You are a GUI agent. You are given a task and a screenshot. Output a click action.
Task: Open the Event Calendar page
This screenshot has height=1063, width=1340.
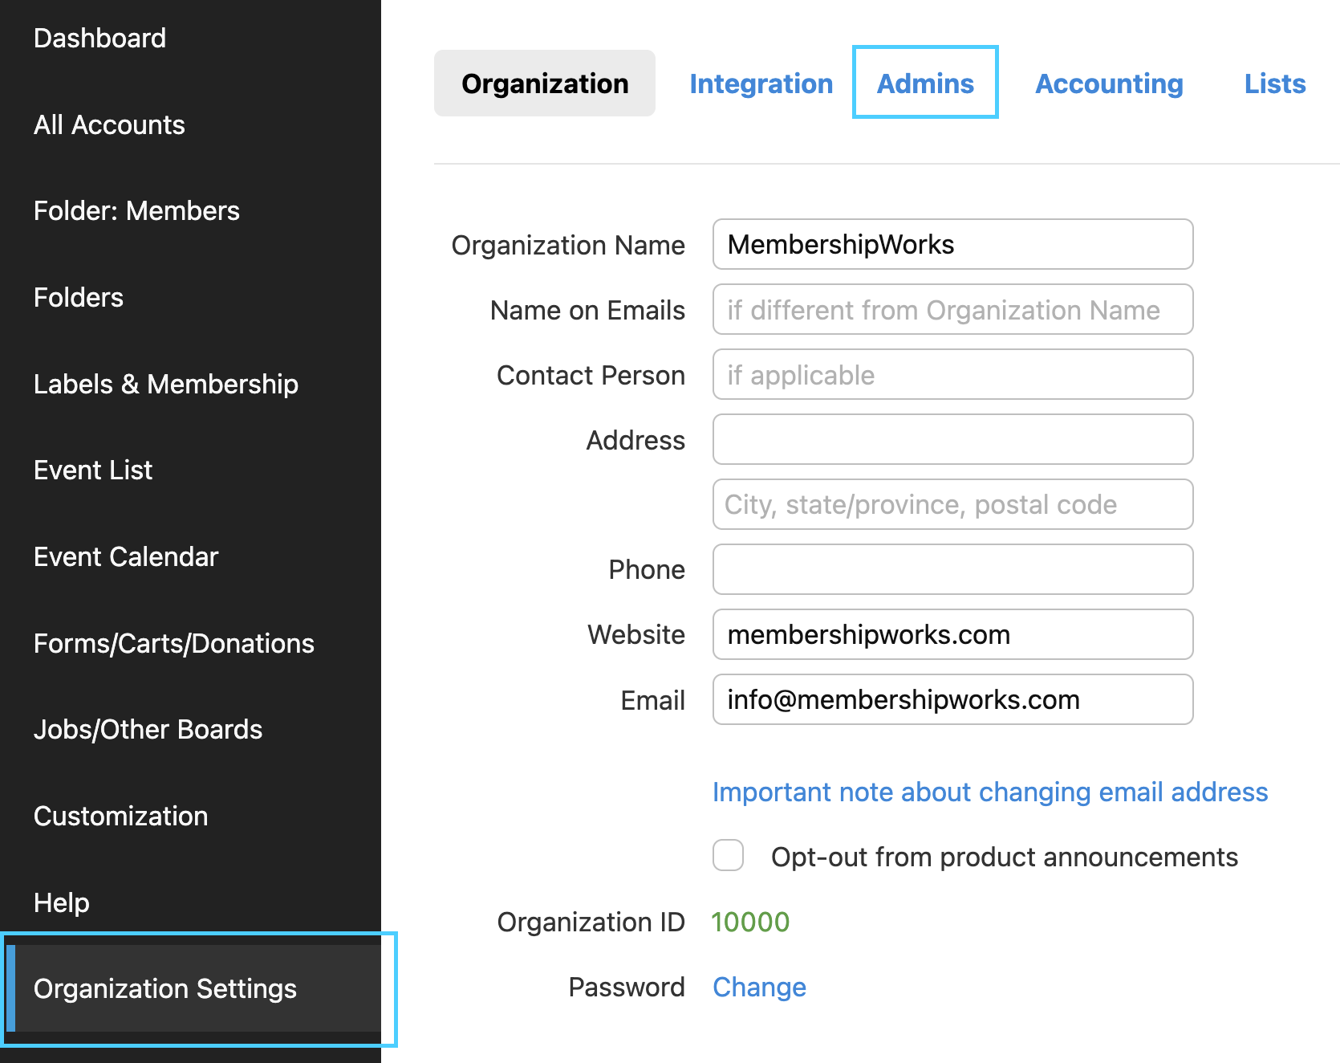tap(125, 556)
